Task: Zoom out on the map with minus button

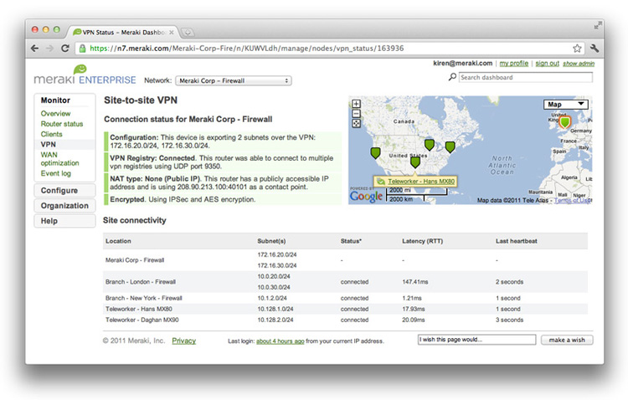Action: (356, 113)
